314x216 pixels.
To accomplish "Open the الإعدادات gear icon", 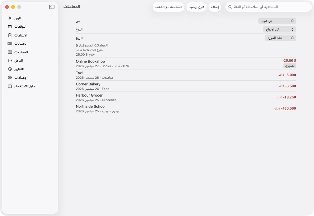I will pyautogui.click(x=10, y=77).
